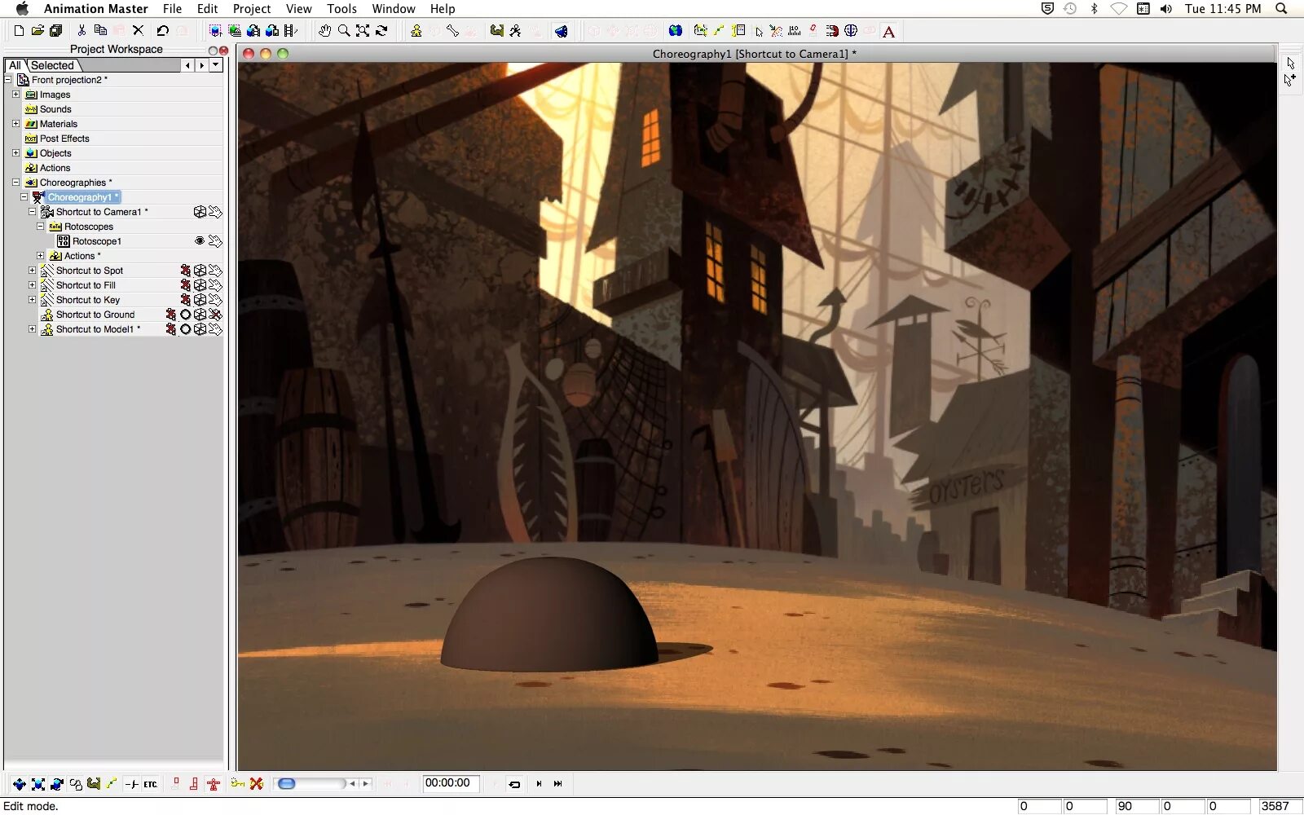This screenshot has width=1304, height=815.
Task: Select the Turn rotate tool
Action: tap(381, 31)
